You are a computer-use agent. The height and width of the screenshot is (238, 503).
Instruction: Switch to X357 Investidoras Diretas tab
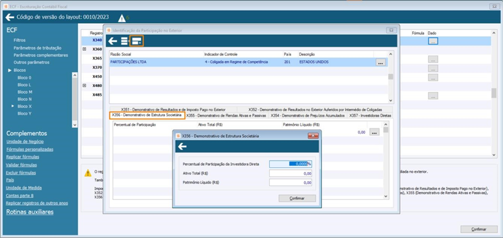(x=370, y=116)
